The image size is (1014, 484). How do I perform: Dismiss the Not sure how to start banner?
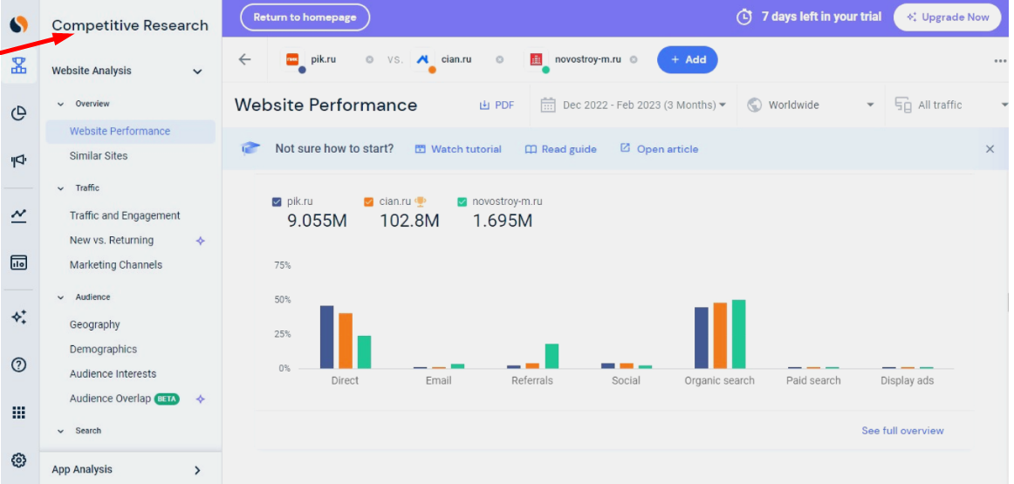(990, 149)
